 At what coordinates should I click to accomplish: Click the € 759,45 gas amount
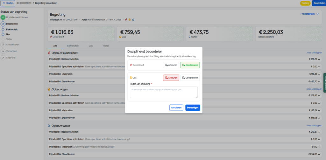tap(130, 32)
